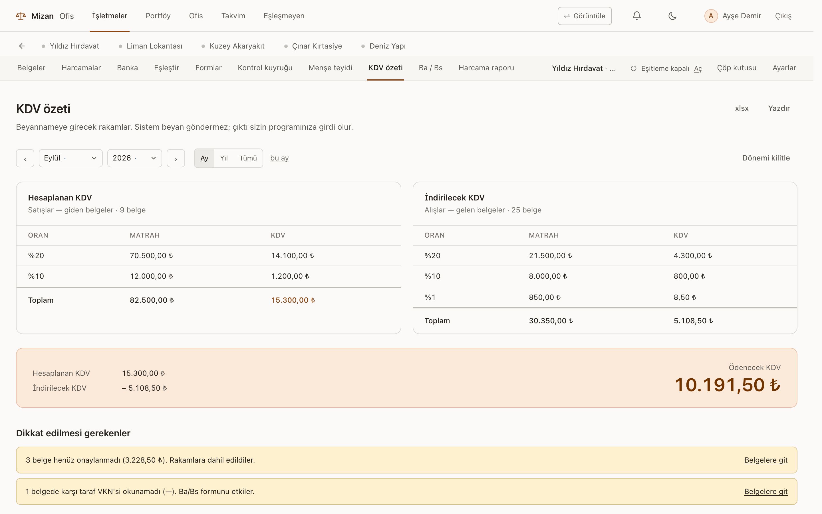Select the Tümü period segment

(248, 158)
